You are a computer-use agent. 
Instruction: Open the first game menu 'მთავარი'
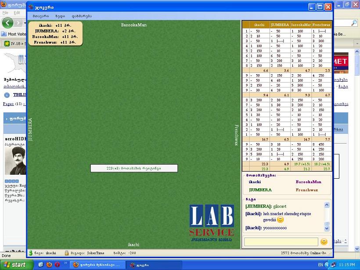(40, 16)
